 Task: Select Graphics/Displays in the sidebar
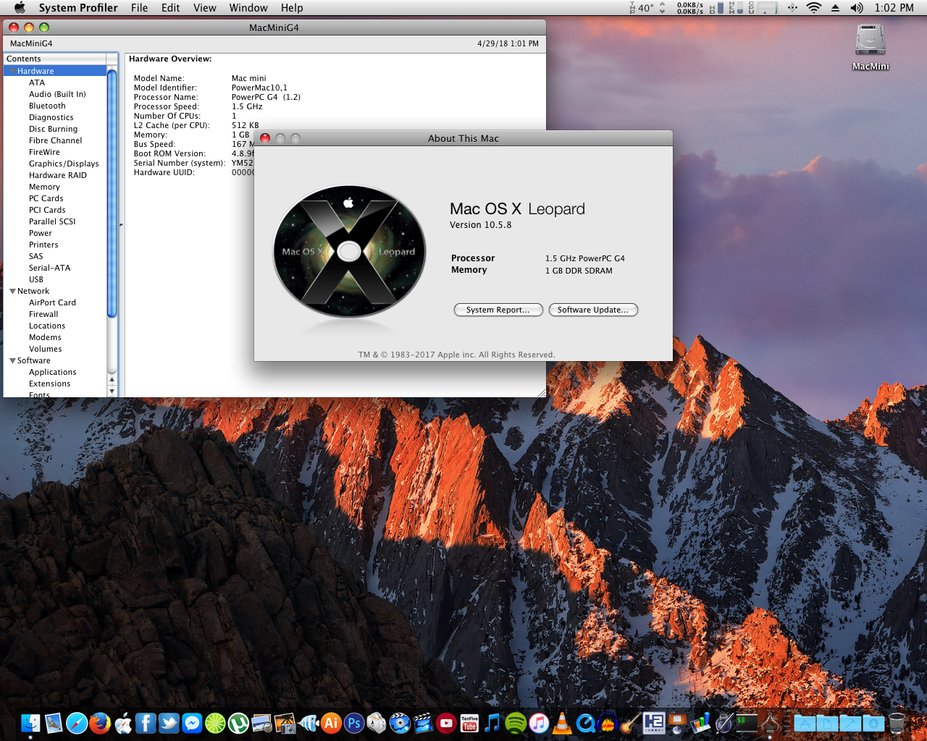tap(64, 164)
